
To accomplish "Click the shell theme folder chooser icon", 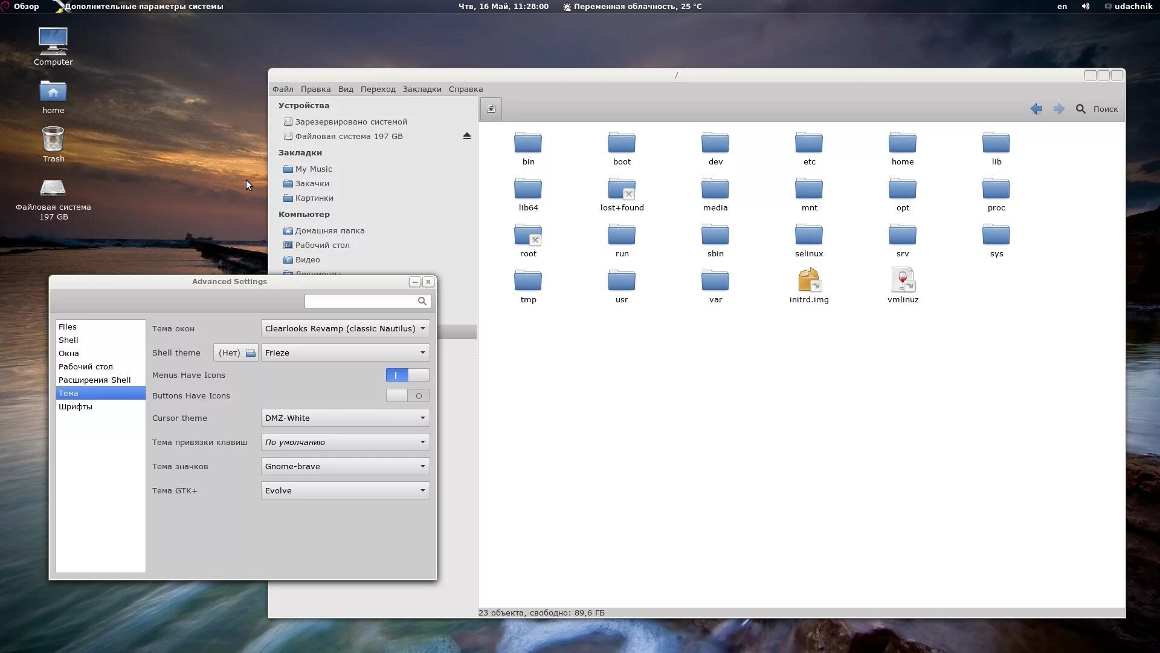I will pyautogui.click(x=250, y=352).
